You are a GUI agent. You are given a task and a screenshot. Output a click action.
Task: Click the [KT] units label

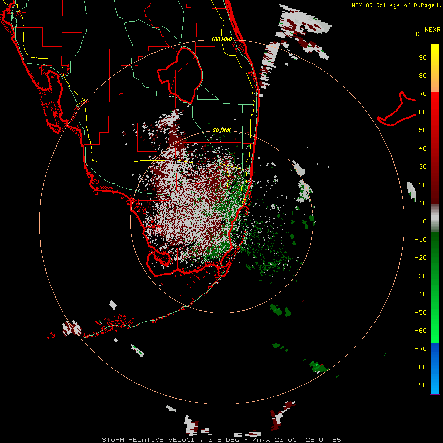tap(420, 34)
